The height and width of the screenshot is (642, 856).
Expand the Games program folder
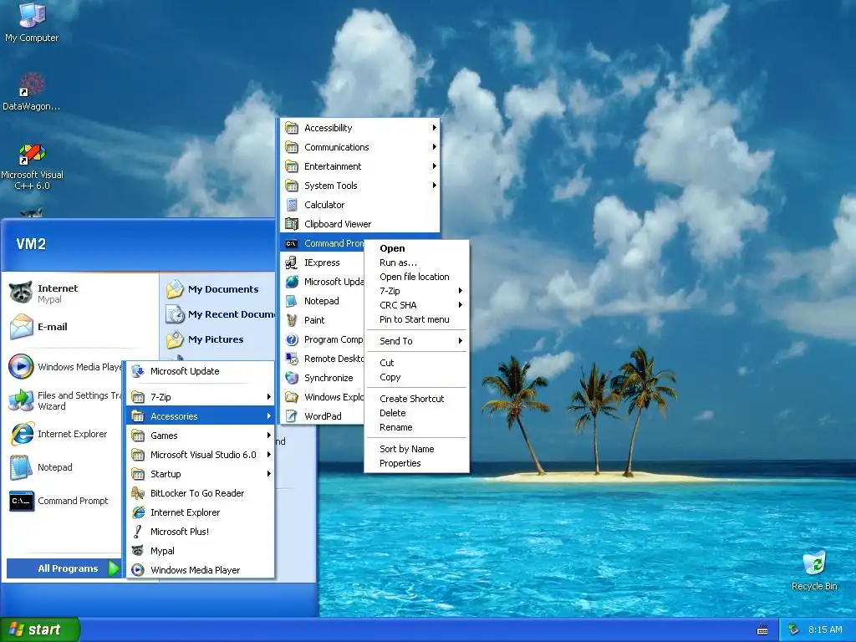(x=200, y=435)
